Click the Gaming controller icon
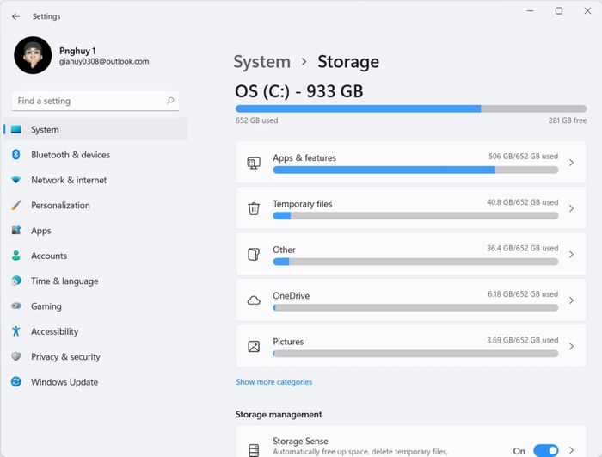The image size is (602, 457). pyautogui.click(x=16, y=306)
